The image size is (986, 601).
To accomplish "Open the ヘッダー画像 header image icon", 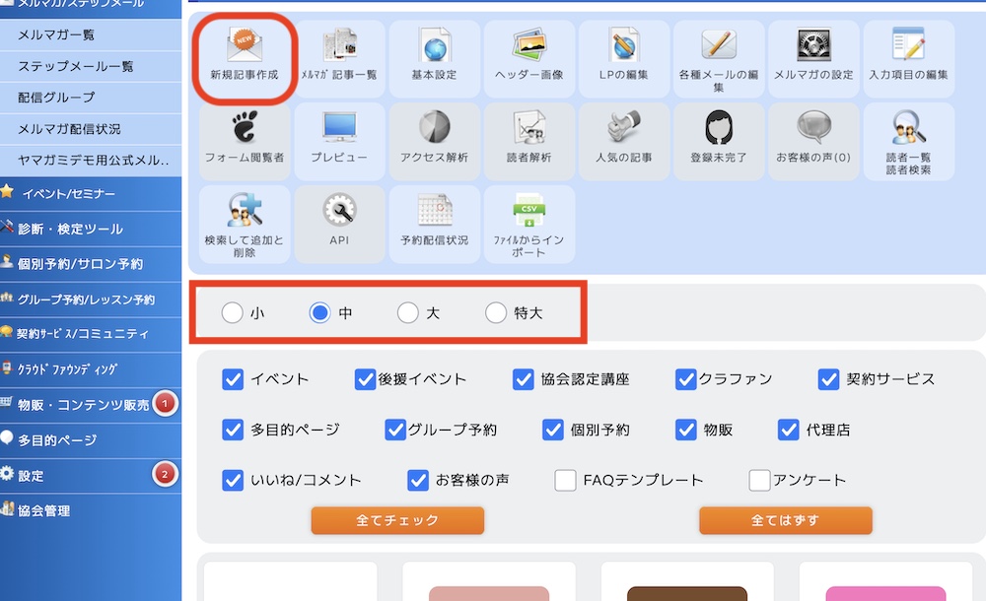I will click(528, 55).
